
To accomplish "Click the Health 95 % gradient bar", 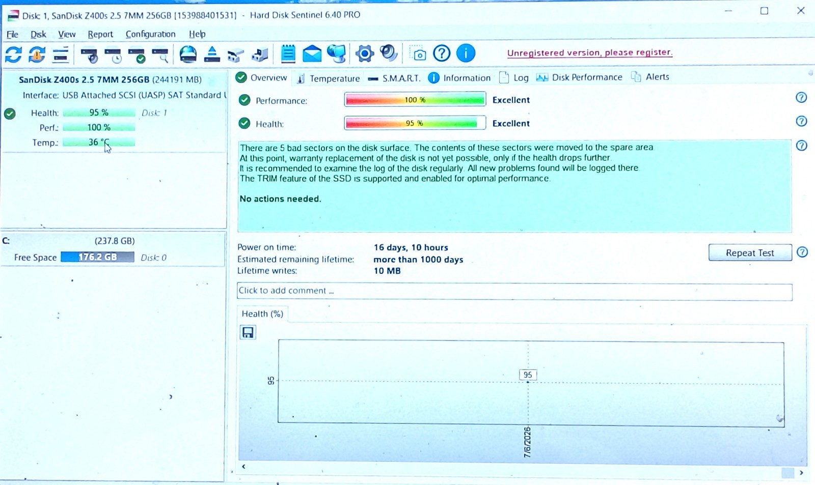I will 415,123.
